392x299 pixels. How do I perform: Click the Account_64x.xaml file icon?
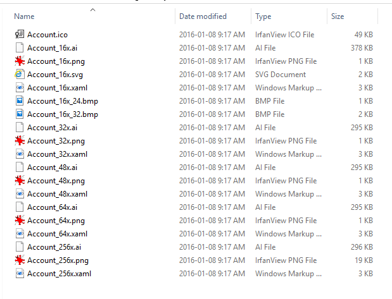tap(20, 233)
